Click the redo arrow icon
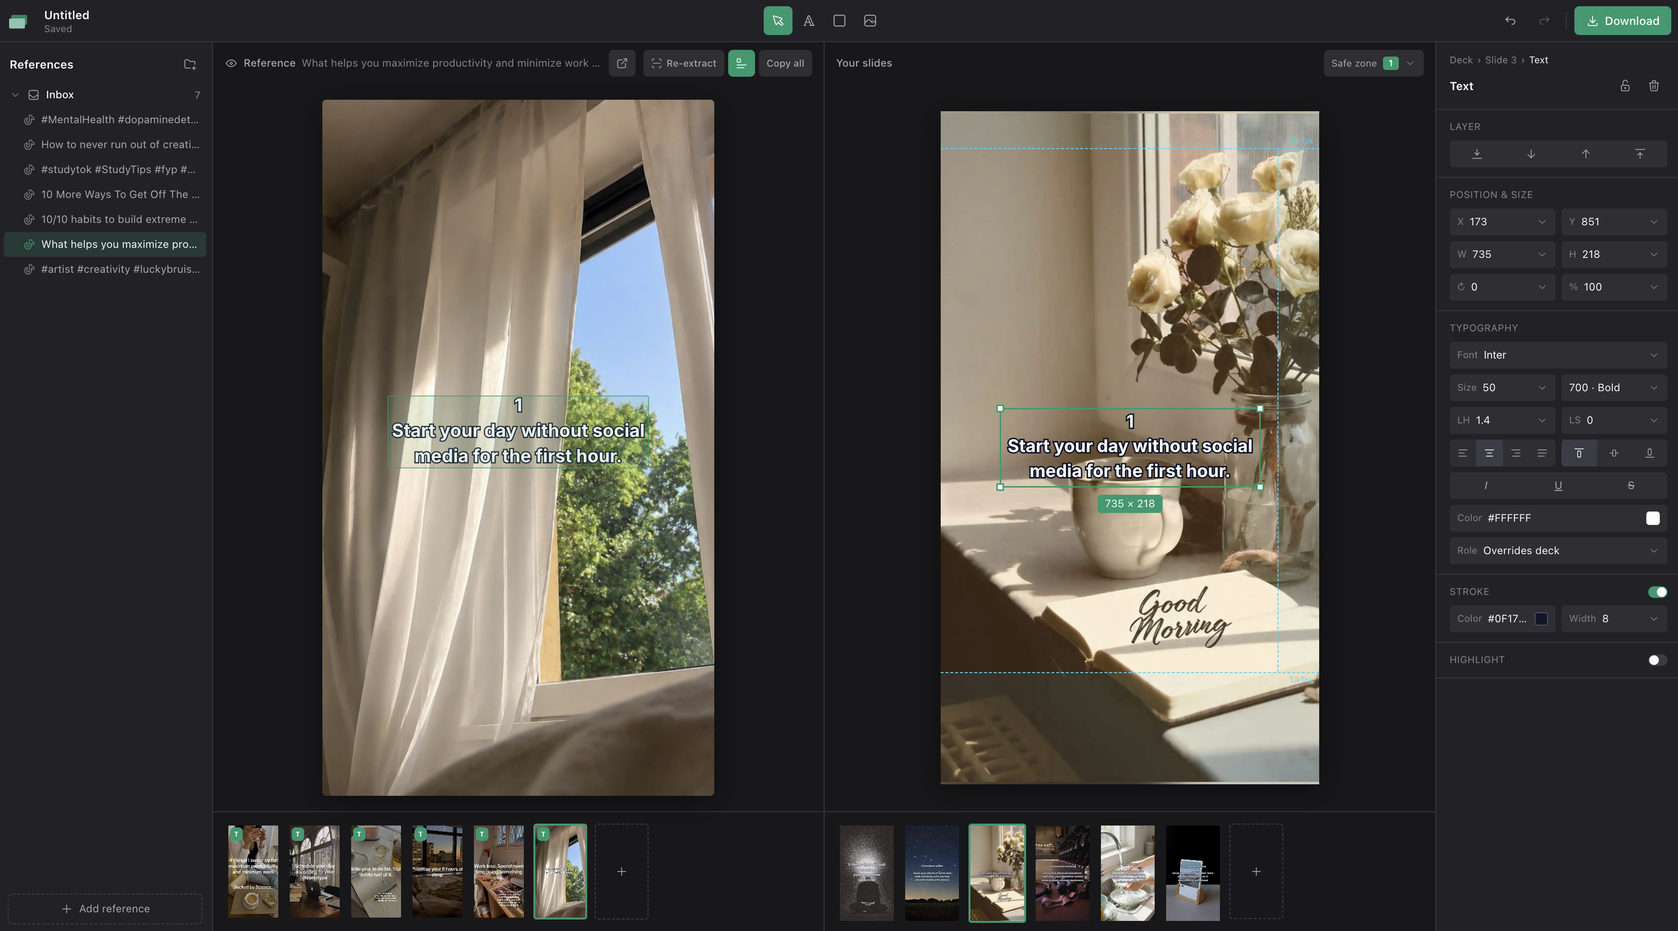Screen dimensions: 1678x931 click(1544, 21)
